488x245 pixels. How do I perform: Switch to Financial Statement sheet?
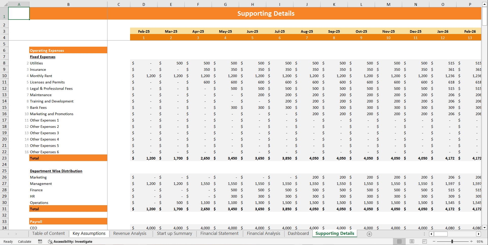click(x=219, y=233)
